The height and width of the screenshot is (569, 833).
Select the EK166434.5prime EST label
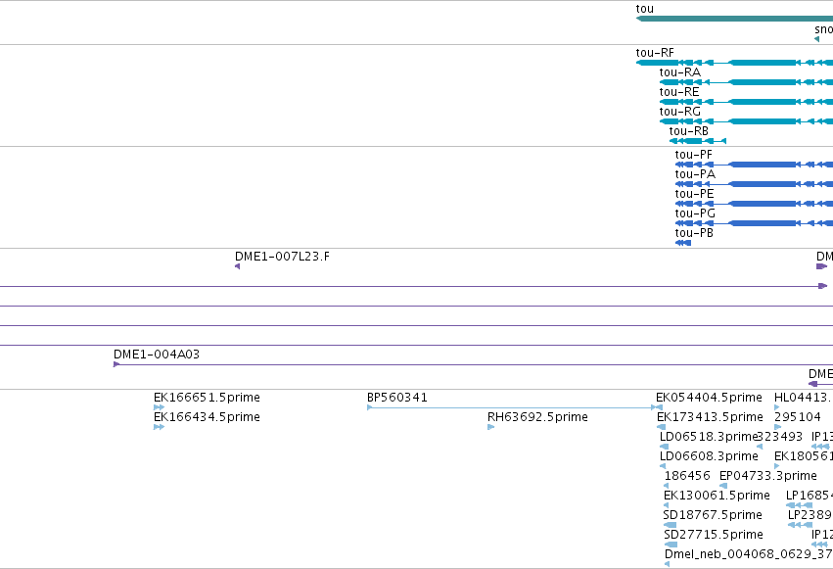(x=207, y=417)
